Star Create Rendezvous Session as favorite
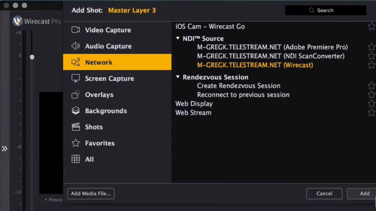The height and width of the screenshot is (211, 376). pos(371,86)
